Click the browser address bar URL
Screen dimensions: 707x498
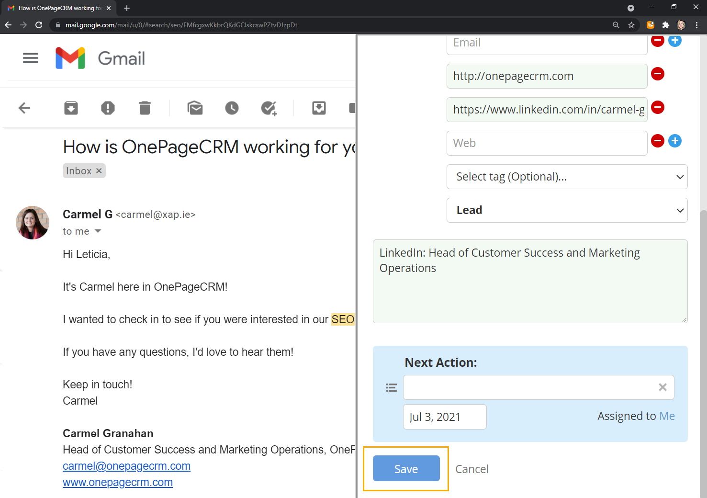(181, 25)
